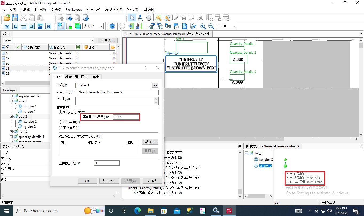This screenshot has width=364, height=216.
Task: Collapse the size_2 tree node
Action: [x=11, y=117]
